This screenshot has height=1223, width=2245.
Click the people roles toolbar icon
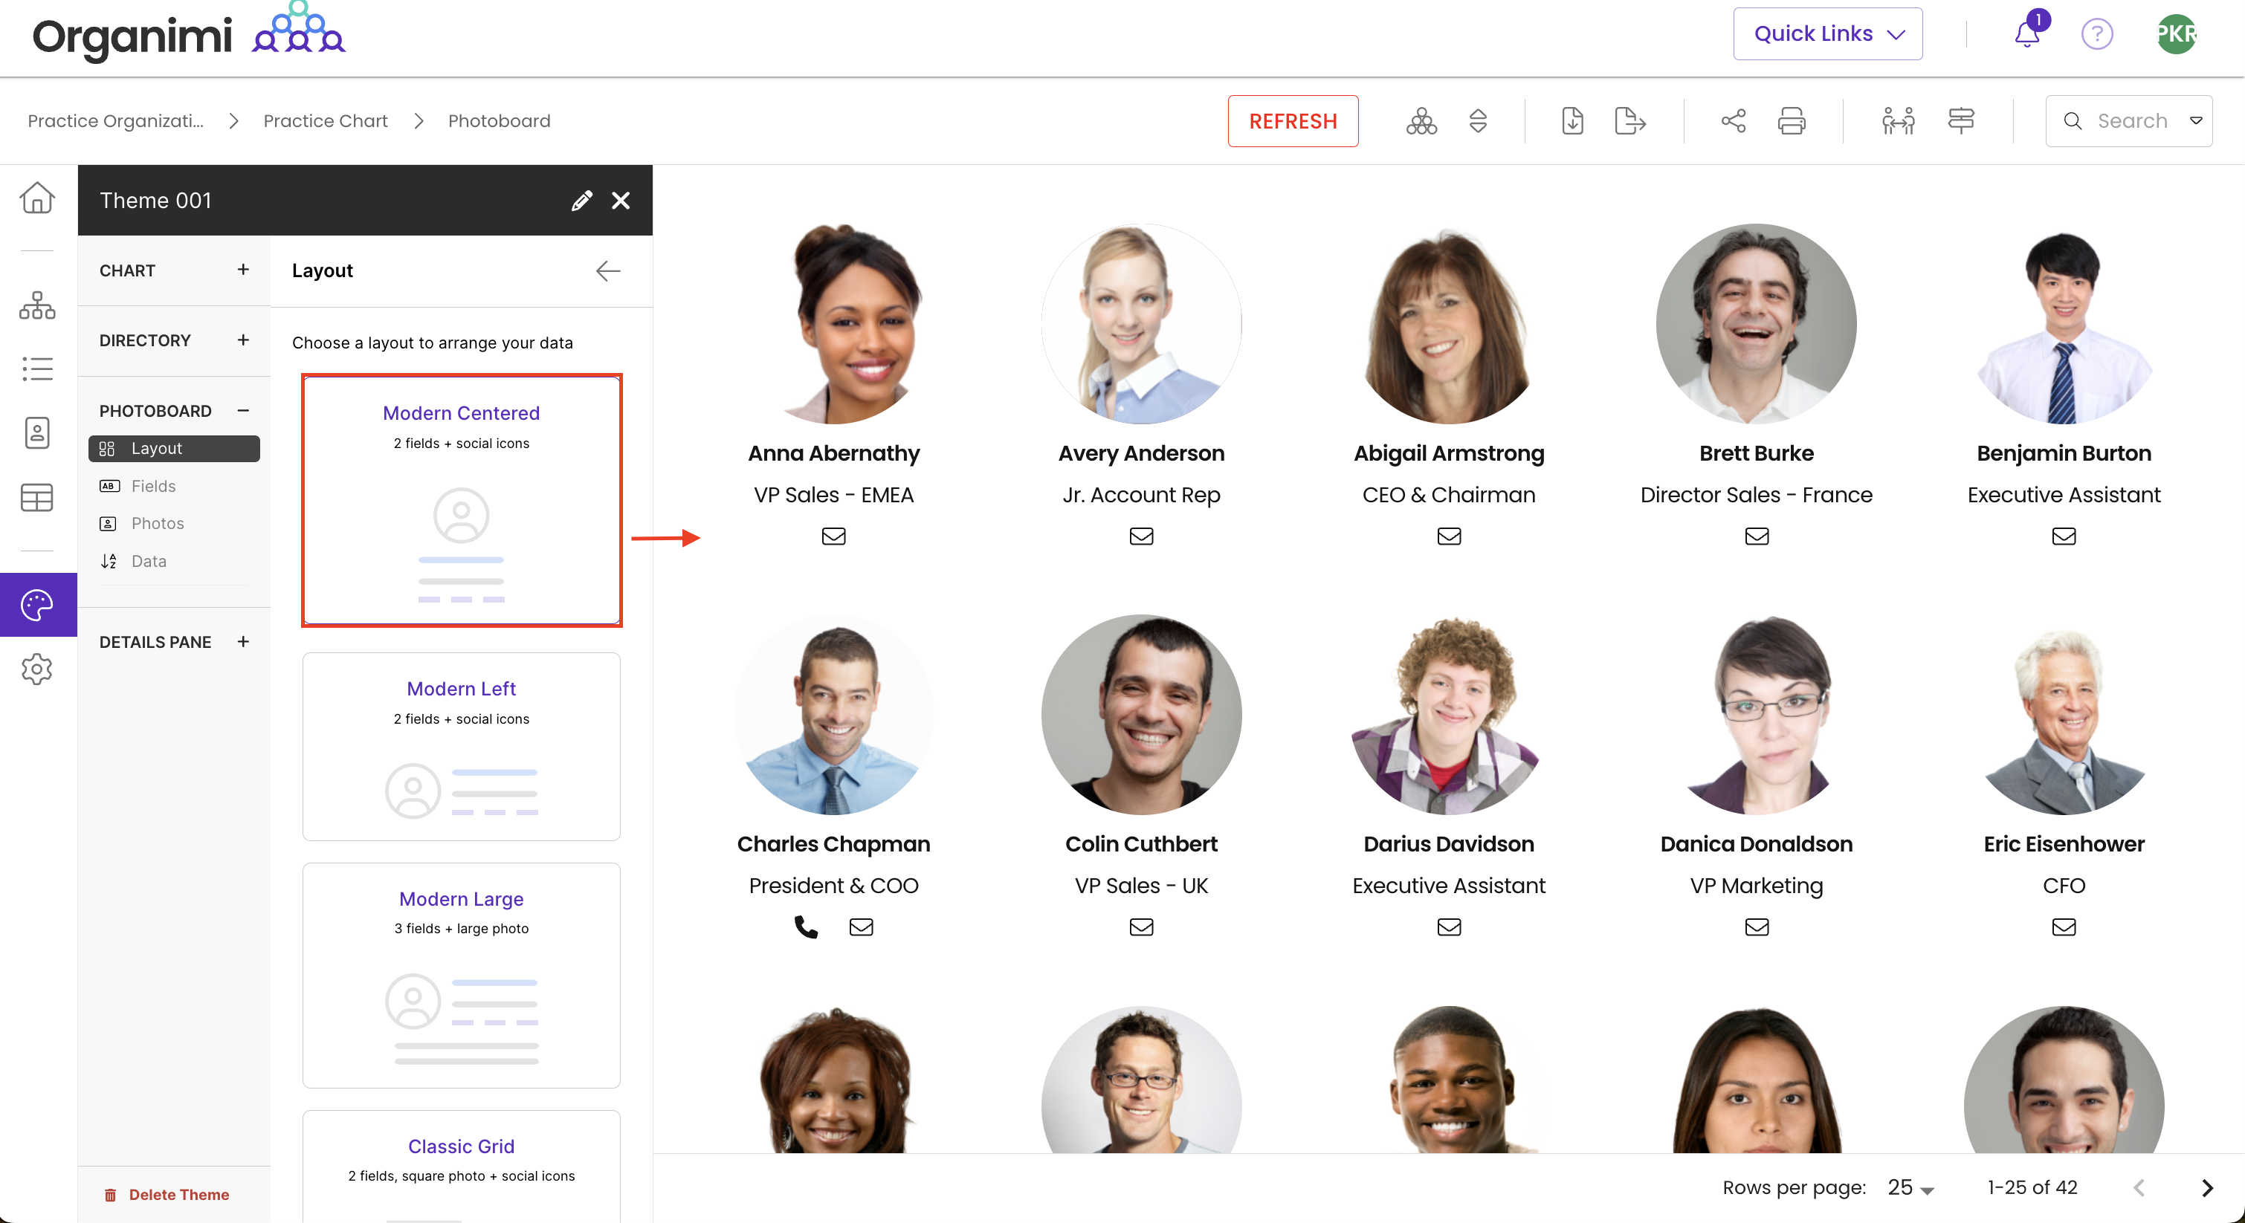point(1897,121)
